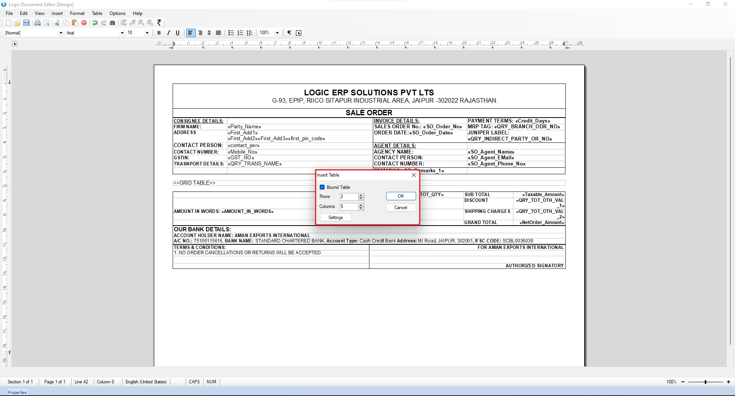Click the scissors Cut icon
The image size is (735, 396).
pyautogui.click(x=57, y=23)
